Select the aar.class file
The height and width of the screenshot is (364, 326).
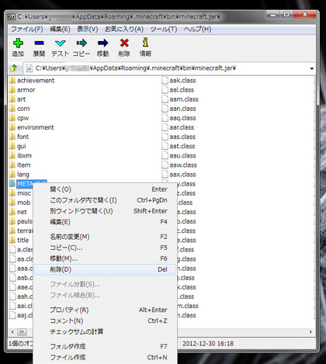(x=178, y=127)
